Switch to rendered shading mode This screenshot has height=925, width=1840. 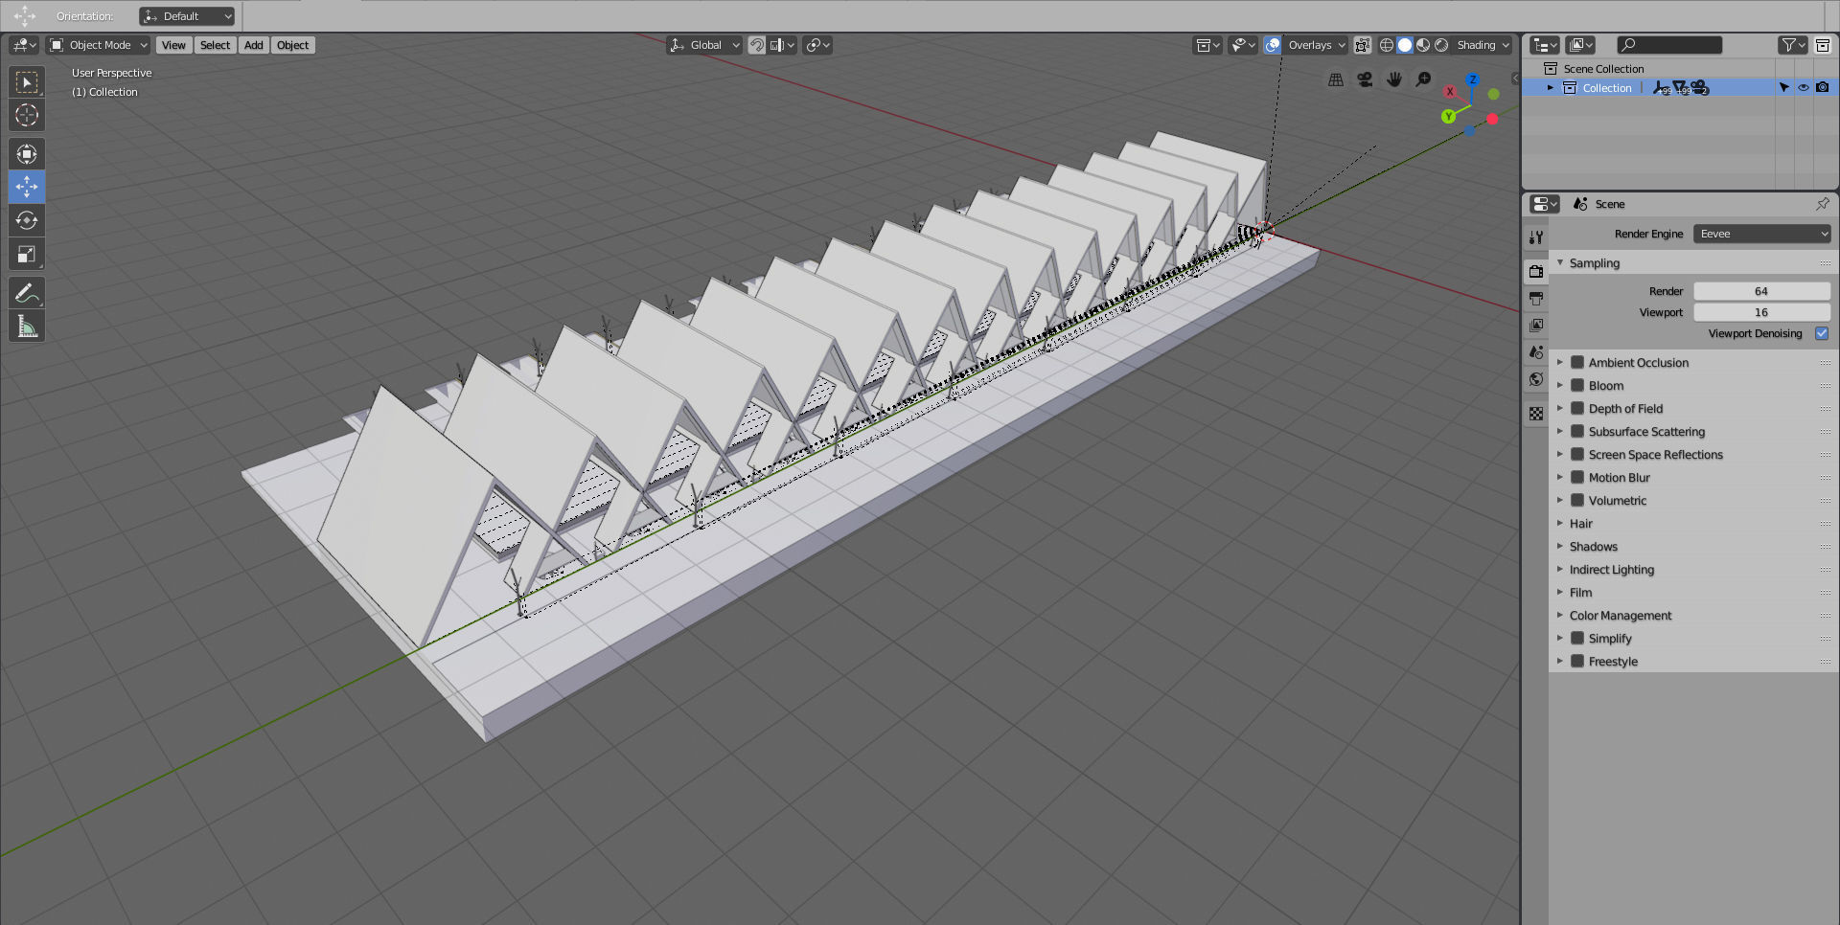[x=1441, y=45]
